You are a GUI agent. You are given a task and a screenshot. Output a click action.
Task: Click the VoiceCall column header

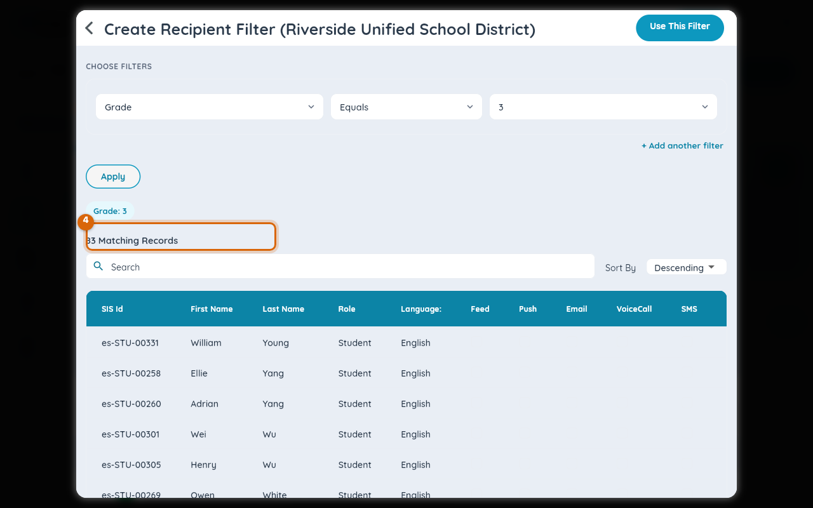click(634, 309)
